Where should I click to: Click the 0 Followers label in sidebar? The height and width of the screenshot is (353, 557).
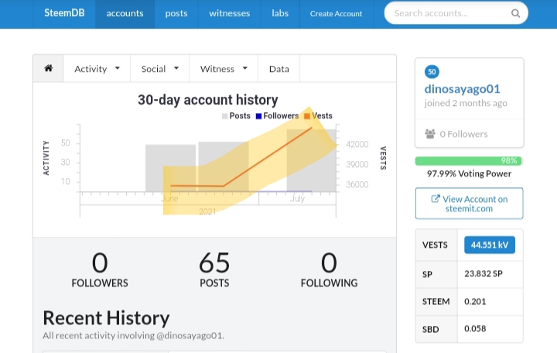(x=463, y=134)
